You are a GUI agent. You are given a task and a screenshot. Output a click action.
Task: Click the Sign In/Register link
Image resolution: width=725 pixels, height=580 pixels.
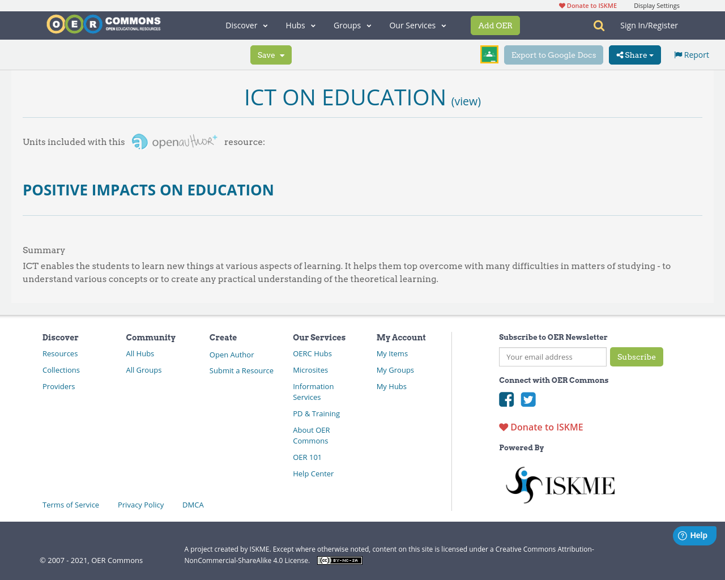click(649, 25)
